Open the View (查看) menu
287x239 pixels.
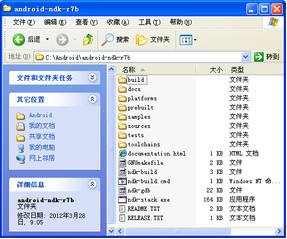tap(87, 22)
